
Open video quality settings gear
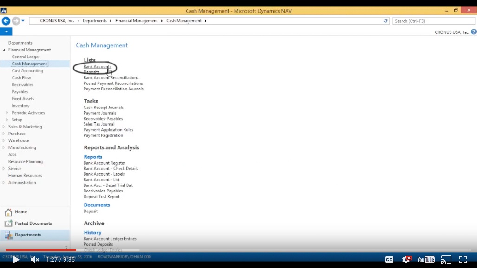406,260
